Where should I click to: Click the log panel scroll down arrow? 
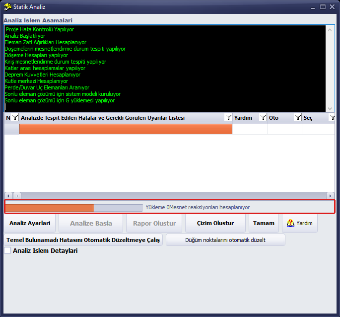[330, 108]
